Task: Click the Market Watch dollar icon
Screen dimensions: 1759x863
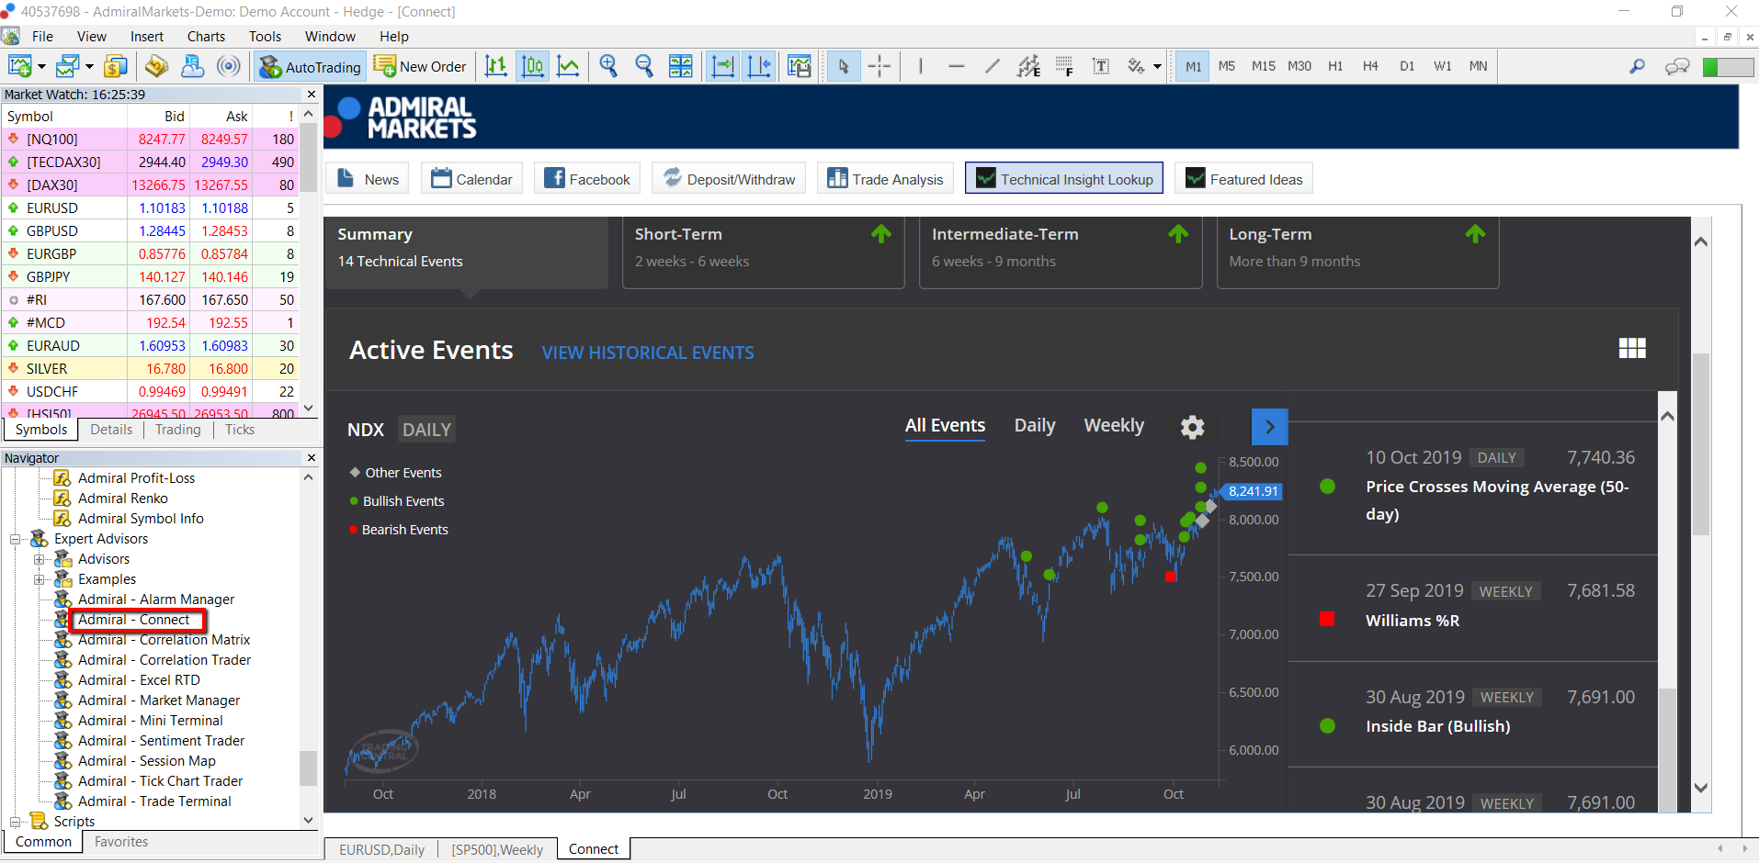Action: click(x=116, y=66)
